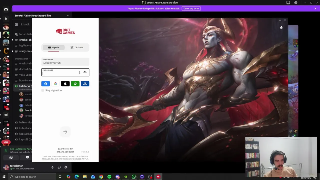Screen dimensions: 320x180
Task: Sign in with PlayStation icon
Action: (x=85, y=84)
